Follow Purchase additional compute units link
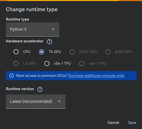Image resolution: width=142 pixels, height=129 pixels. click(x=96, y=76)
